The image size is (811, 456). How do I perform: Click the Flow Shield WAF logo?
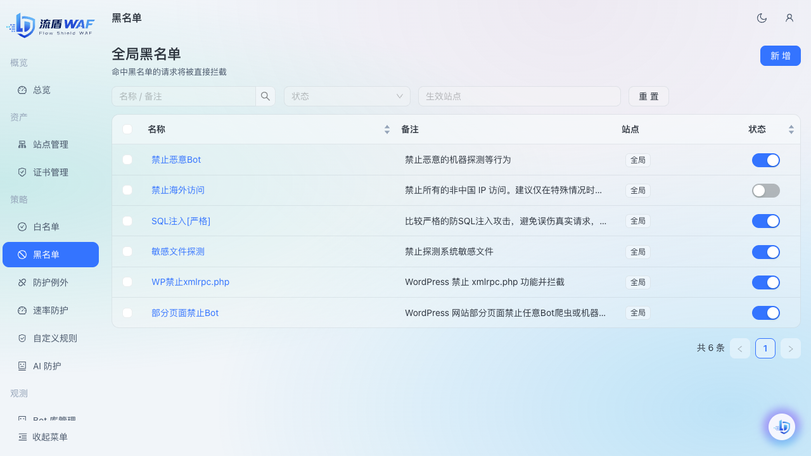pos(50,25)
